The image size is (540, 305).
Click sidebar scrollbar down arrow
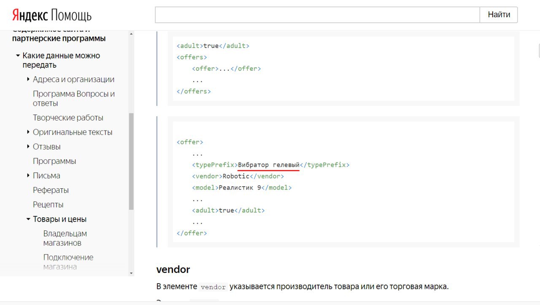pos(131,273)
